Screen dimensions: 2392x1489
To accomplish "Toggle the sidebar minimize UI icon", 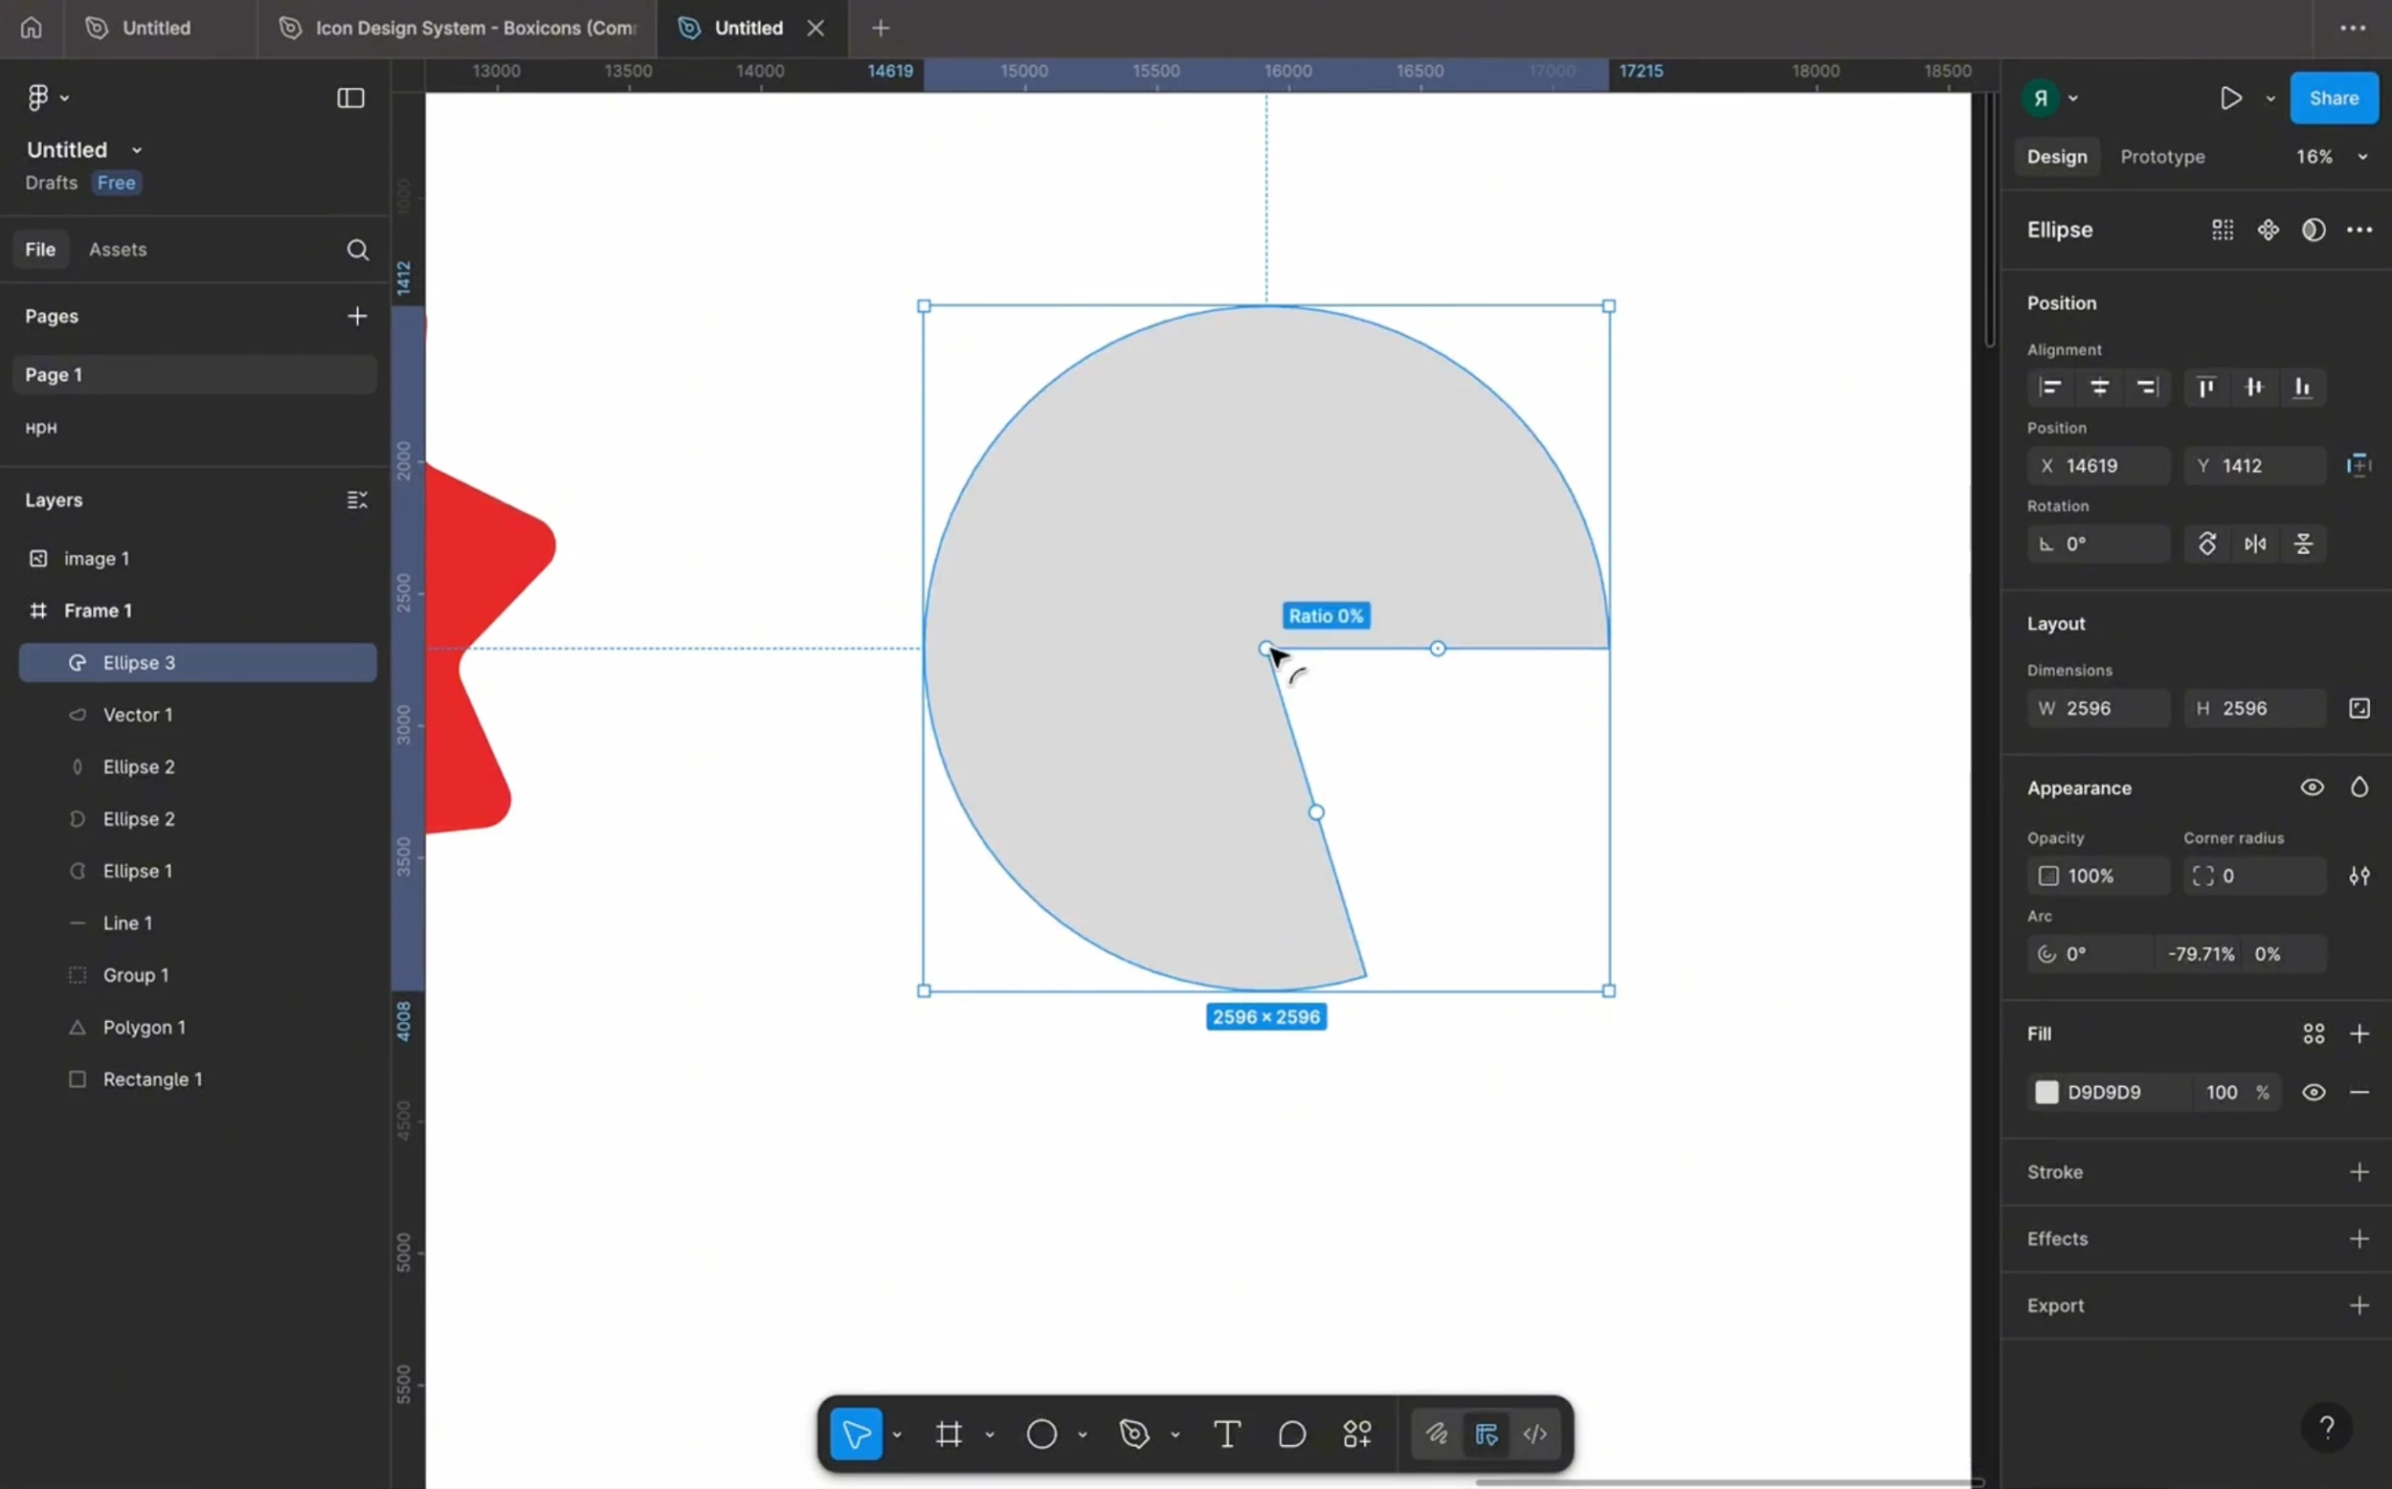I will 350,98.
